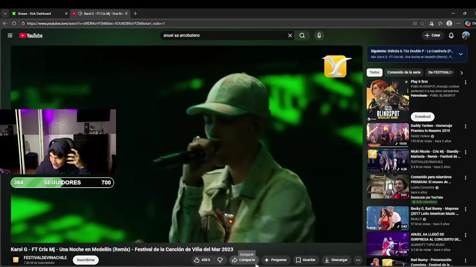Open Anuel AA sorpresa video thumbnail
Image resolution: width=476 pixels, height=267 pixels.
387,244
